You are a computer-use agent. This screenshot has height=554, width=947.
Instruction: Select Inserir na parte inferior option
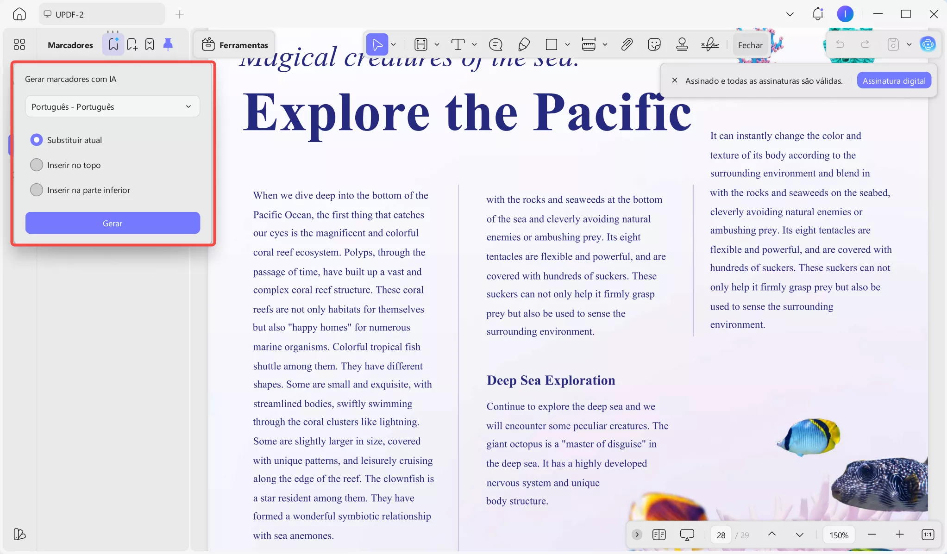point(37,190)
